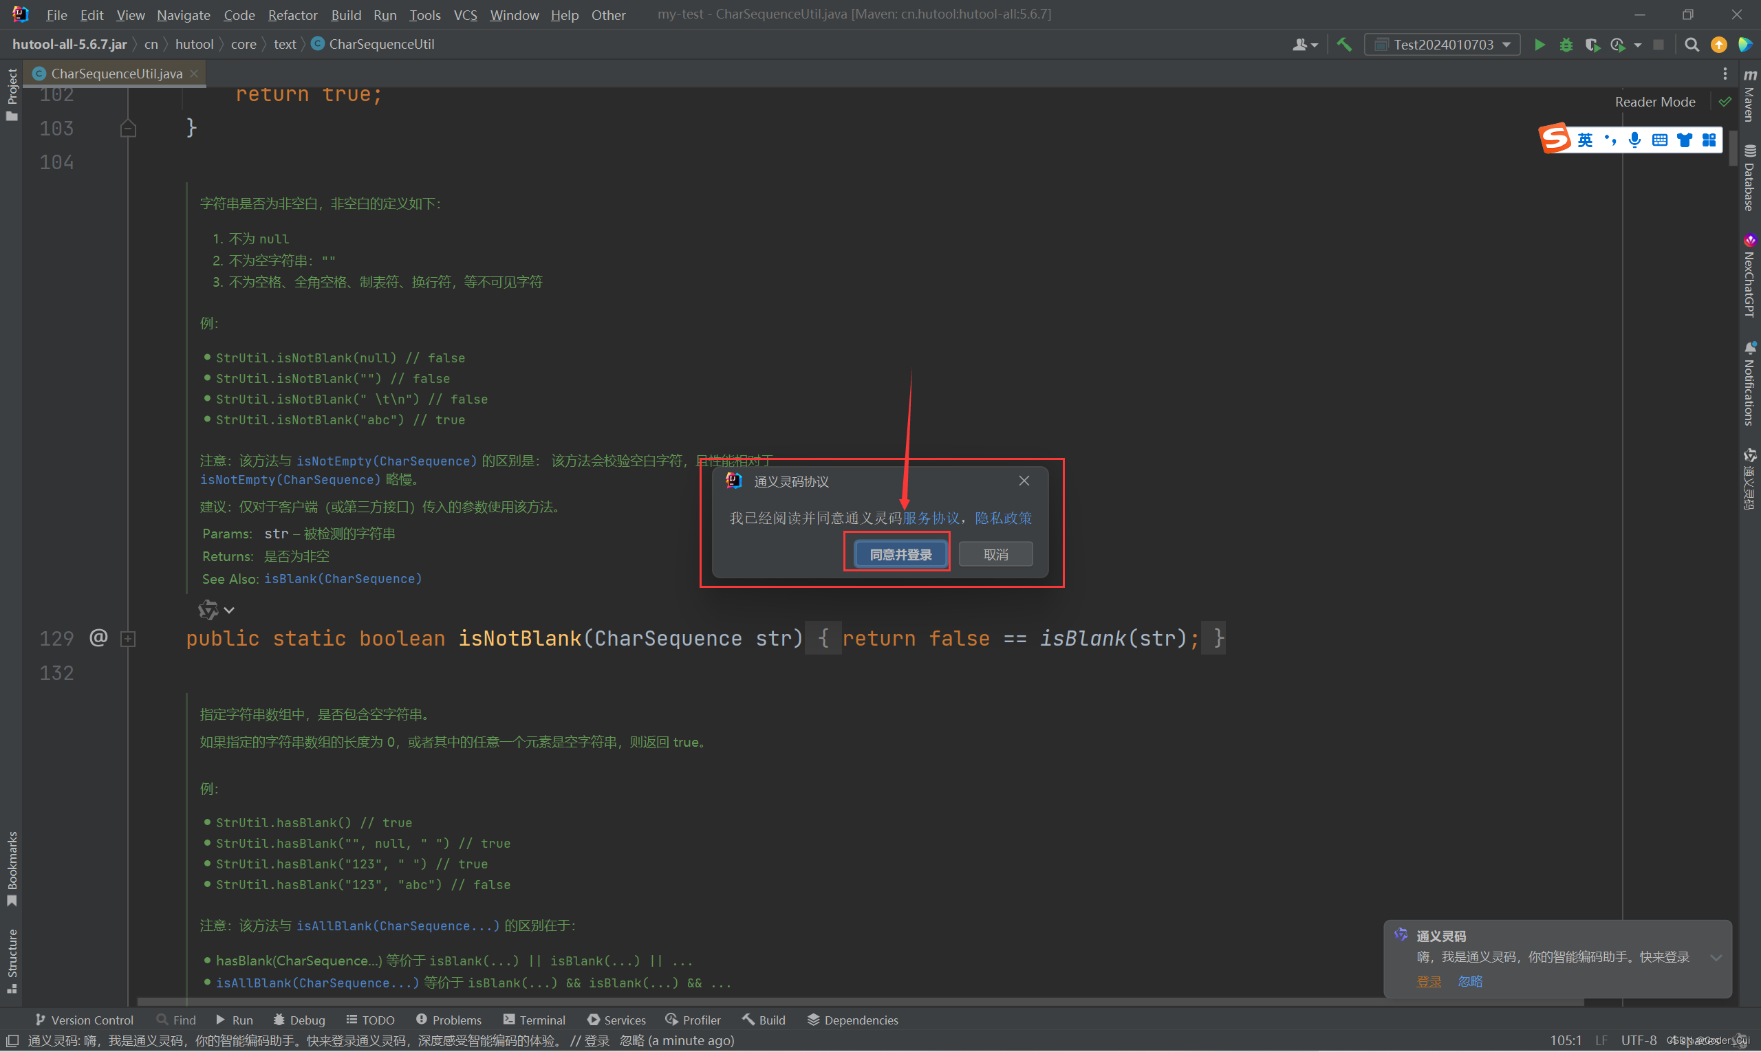Open the Terminal tool window tab
Screen dimensions: 1761x1052
(x=534, y=1020)
